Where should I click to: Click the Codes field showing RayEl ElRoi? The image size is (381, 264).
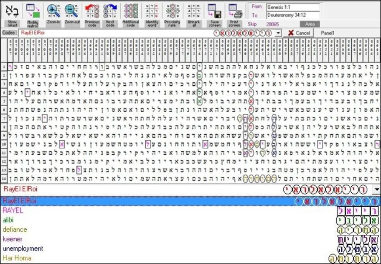147,33
